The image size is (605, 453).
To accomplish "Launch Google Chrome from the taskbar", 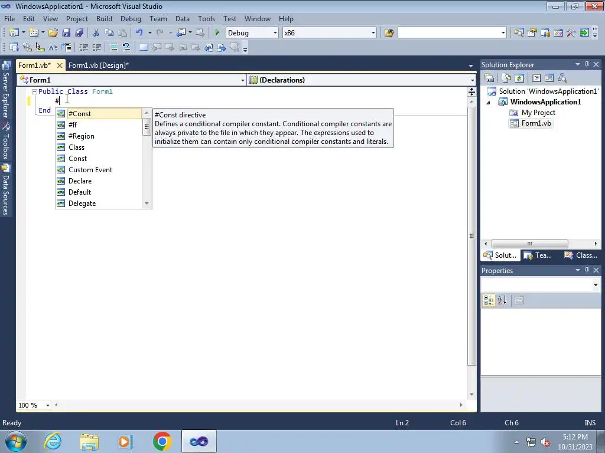I will 162,441.
